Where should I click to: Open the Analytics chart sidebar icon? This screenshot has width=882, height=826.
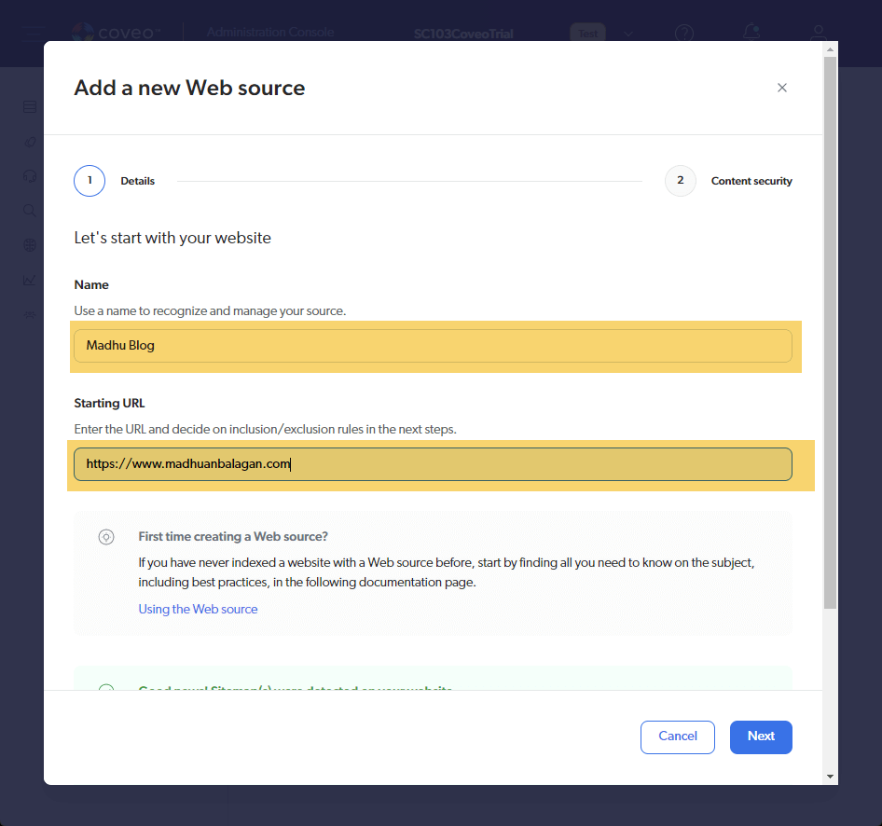(x=30, y=280)
